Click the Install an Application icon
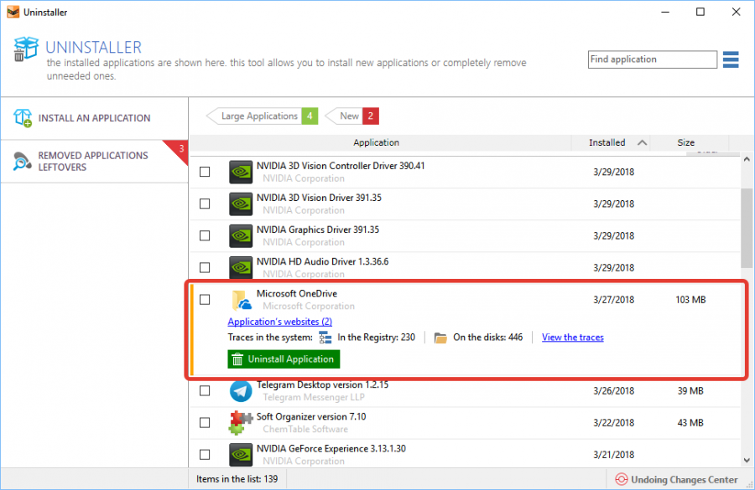The image size is (755, 490). click(x=22, y=118)
